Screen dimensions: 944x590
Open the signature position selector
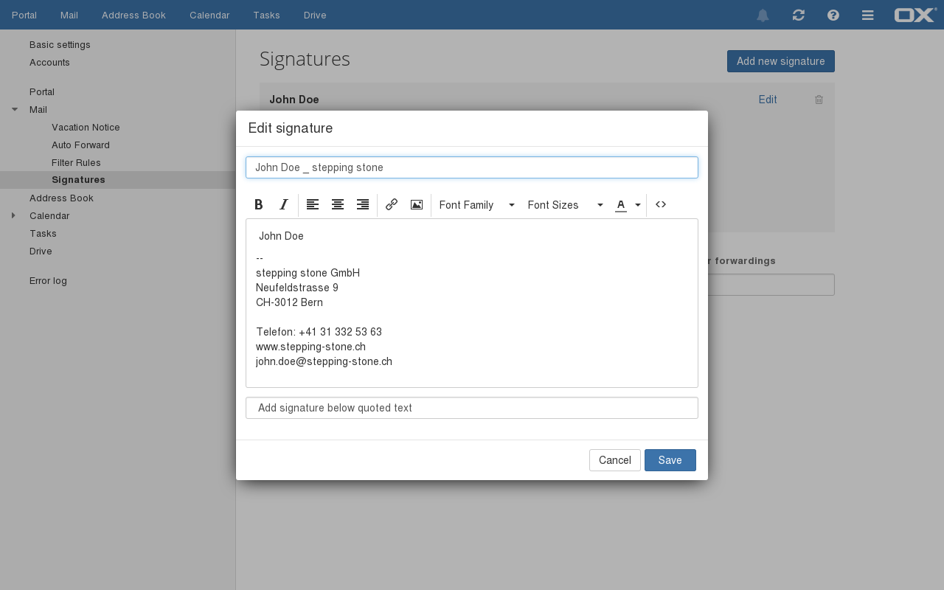point(472,408)
